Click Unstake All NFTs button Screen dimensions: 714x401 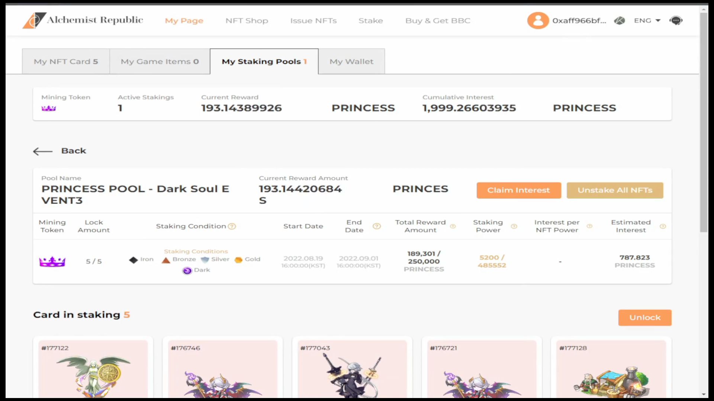(x=615, y=190)
